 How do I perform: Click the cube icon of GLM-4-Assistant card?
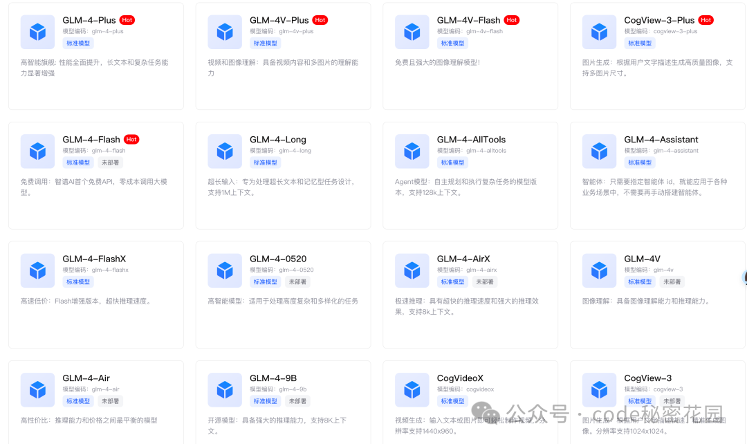click(599, 151)
